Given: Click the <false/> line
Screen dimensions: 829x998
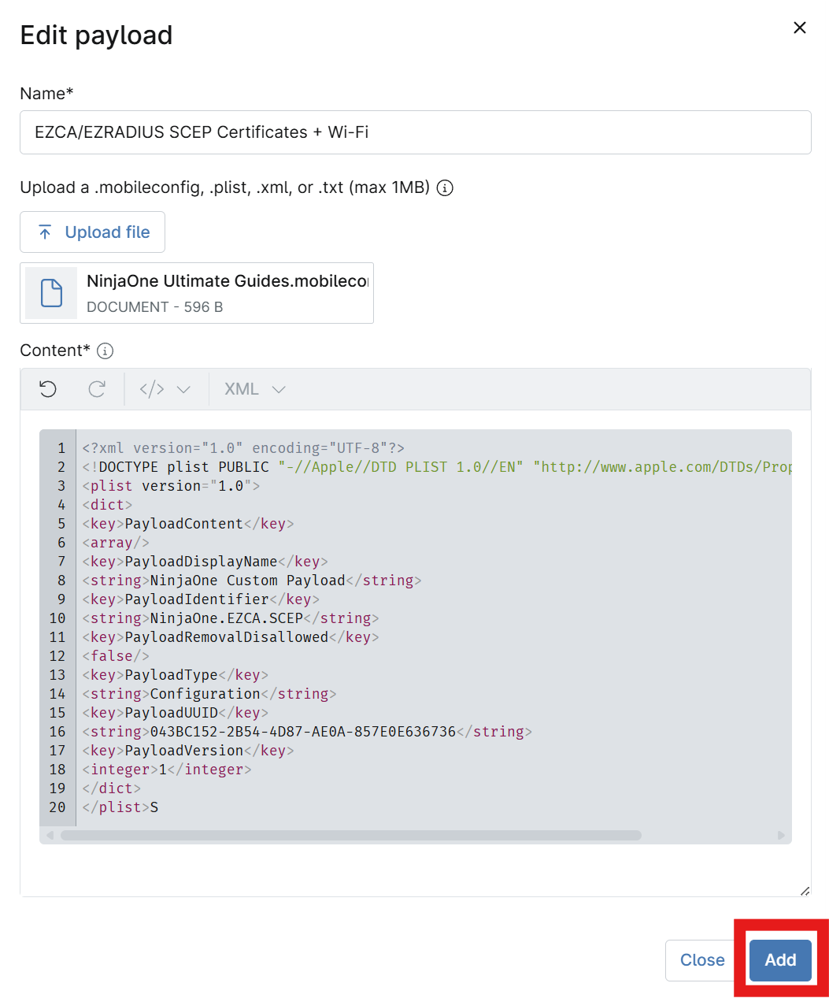Looking at the screenshot, I should tap(116, 656).
